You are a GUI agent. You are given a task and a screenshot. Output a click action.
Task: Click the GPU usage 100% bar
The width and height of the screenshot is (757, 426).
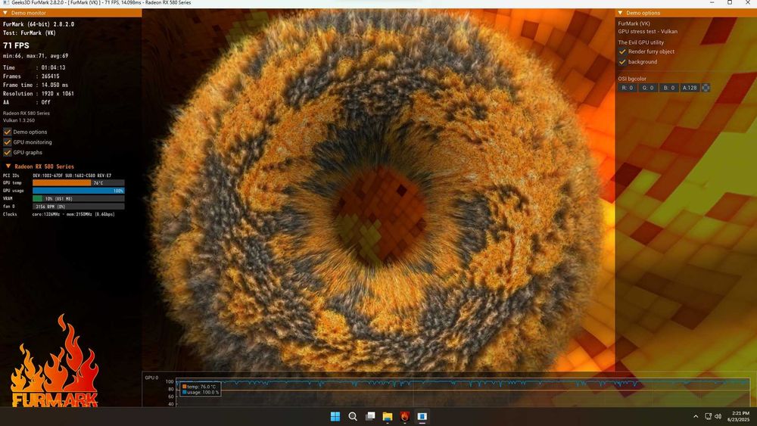click(x=78, y=191)
